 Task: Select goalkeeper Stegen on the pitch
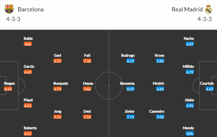pyautogui.click(x=9, y=83)
